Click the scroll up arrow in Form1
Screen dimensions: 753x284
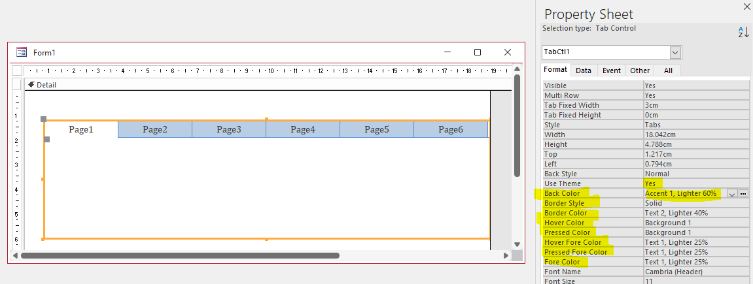pyautogui.click(x=517, y=69)
